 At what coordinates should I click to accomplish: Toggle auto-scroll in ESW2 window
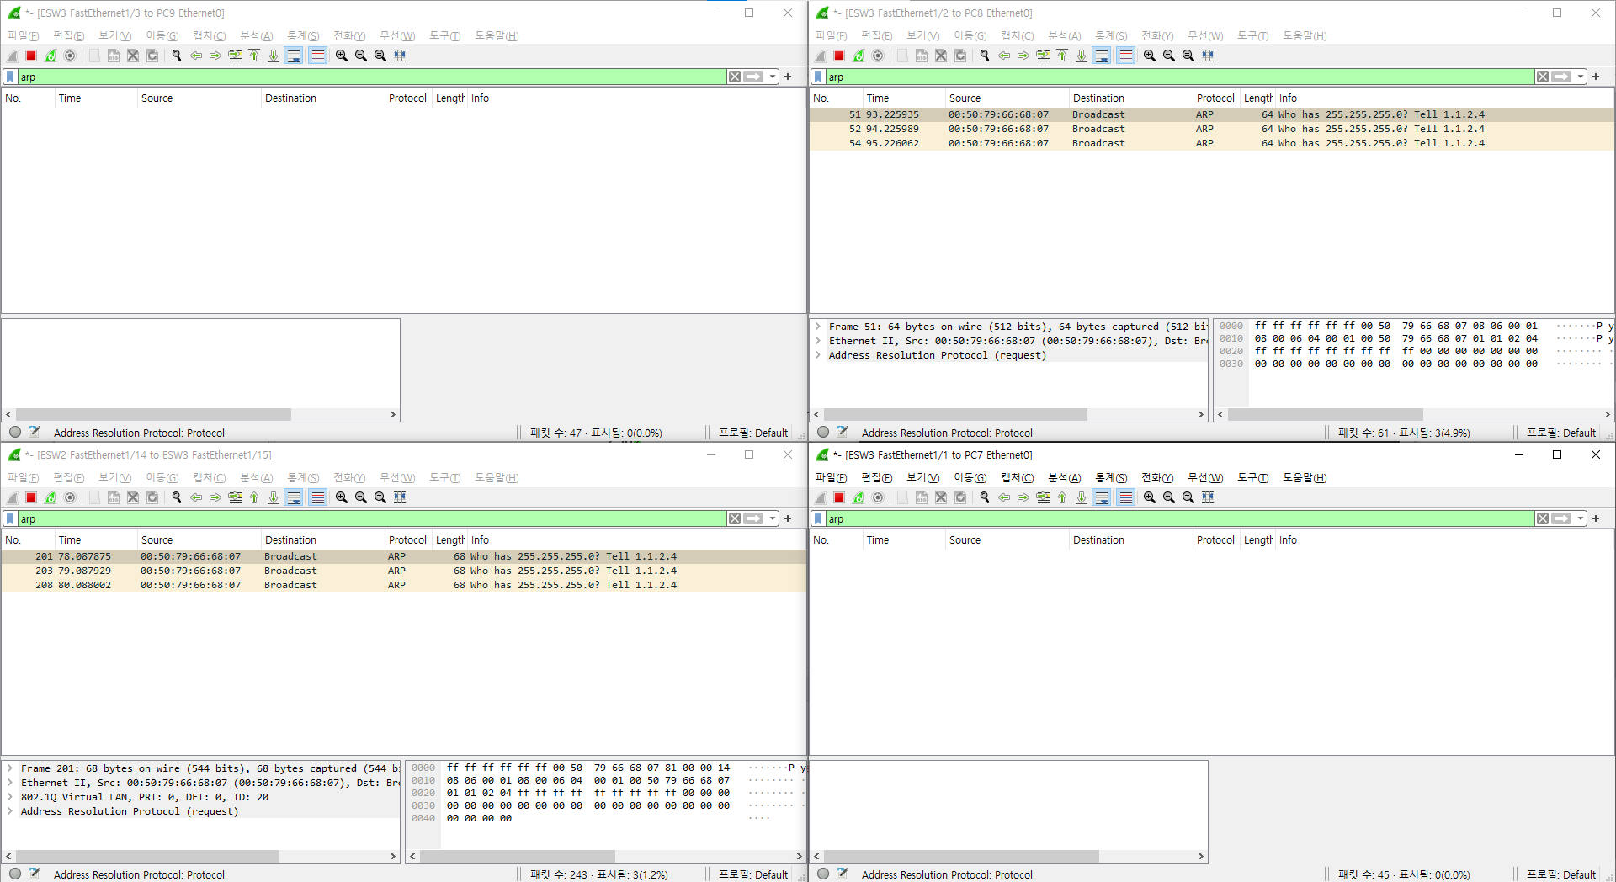point(294,497)
